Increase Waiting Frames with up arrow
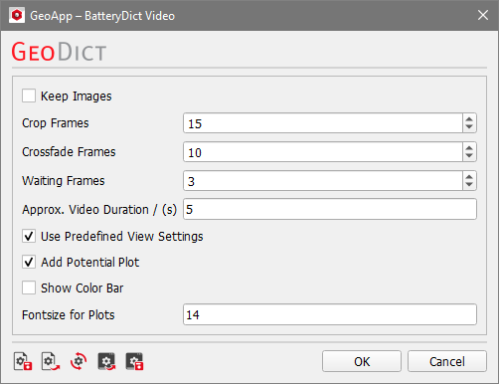 point(469,177)
